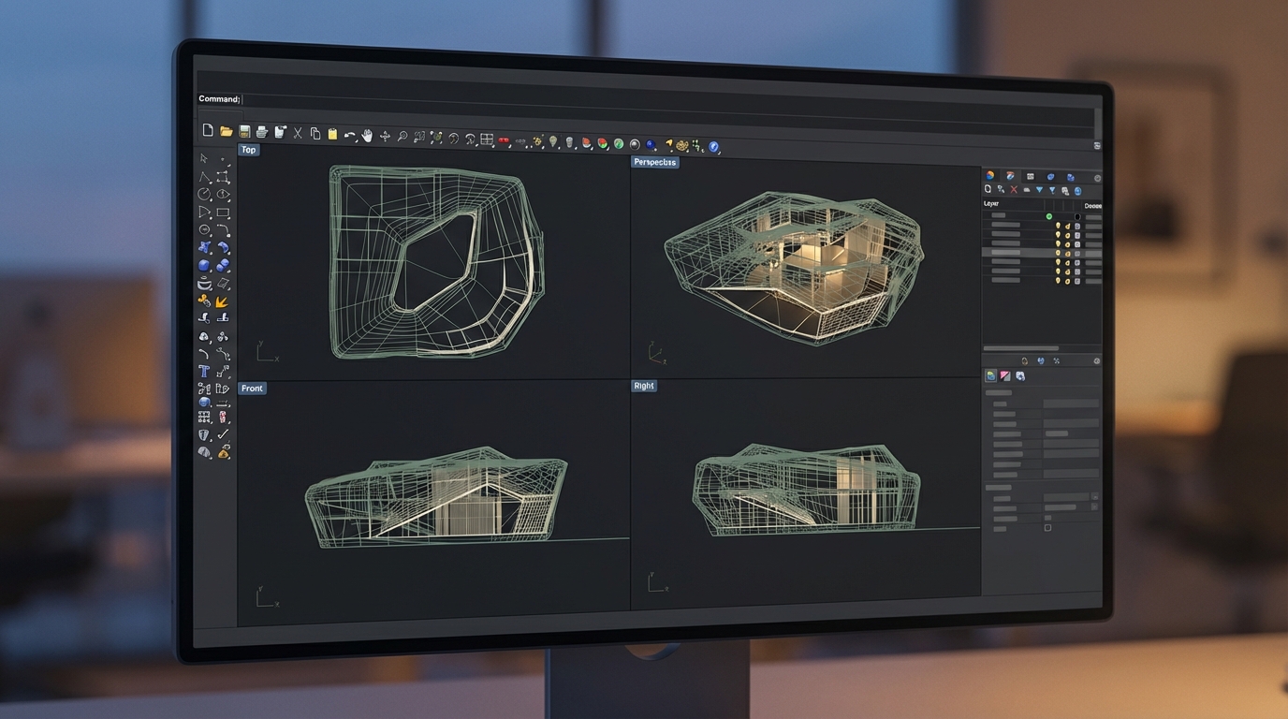The image size is (1288, 719).
Task: Activate the Pan hand tool
Action: tap(367, 136)
